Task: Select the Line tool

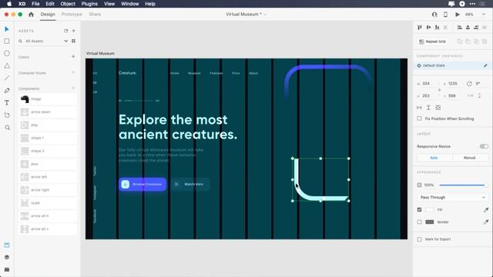Action: pos(7,78)
